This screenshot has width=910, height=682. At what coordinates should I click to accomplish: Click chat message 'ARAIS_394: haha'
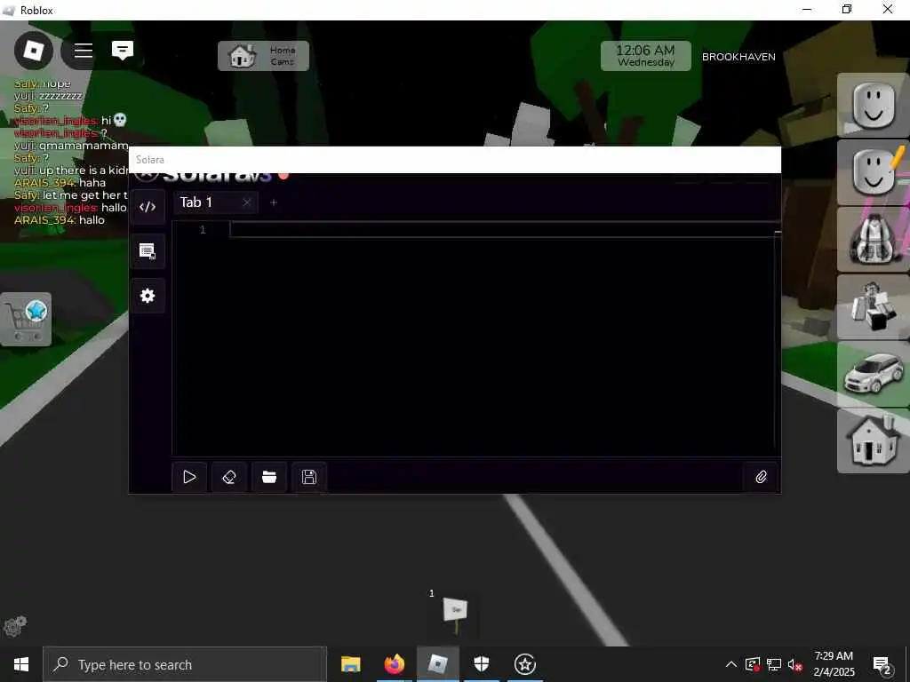click(x=60, y=183)
